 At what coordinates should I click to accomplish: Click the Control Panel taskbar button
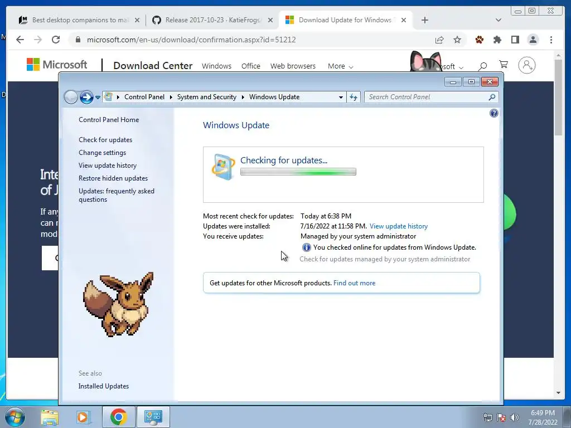[x=153, y=417]
